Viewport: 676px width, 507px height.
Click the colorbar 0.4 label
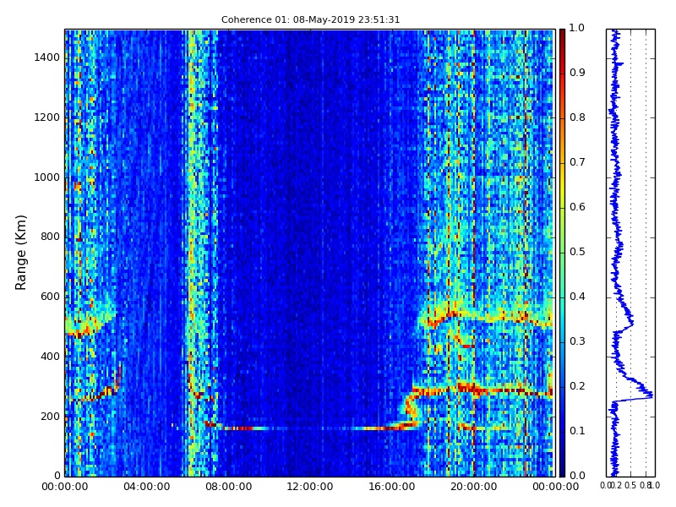(577, 297)
